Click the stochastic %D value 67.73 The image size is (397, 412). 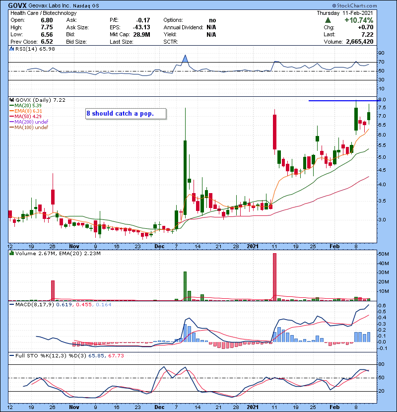116,356
